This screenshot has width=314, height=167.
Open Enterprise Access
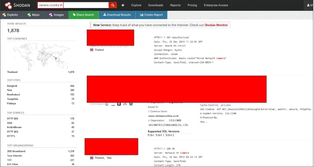click(216, 5)
